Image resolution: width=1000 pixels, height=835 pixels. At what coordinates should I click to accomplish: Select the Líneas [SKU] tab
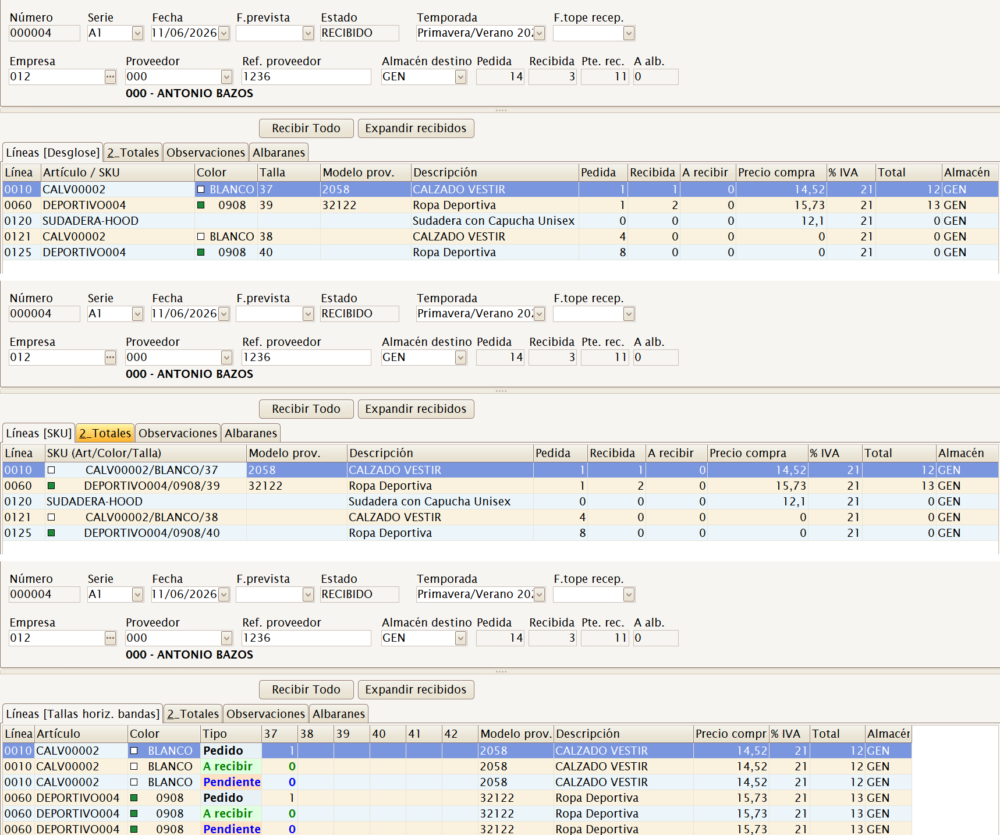coord(39,433)
